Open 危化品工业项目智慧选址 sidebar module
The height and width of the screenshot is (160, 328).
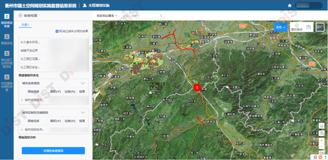tap(7, 60)
